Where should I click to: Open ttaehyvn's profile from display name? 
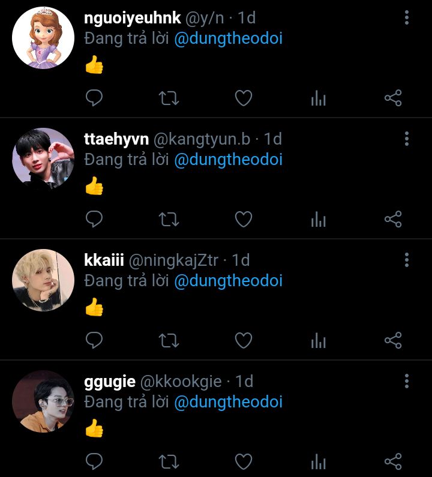116,139
